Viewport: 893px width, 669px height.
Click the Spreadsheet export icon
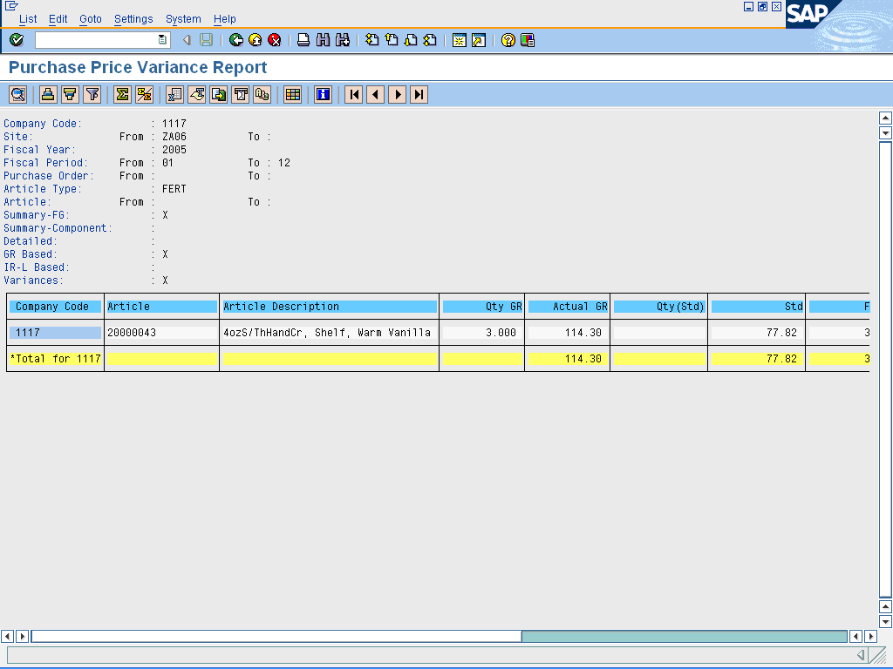pos(174,94)
